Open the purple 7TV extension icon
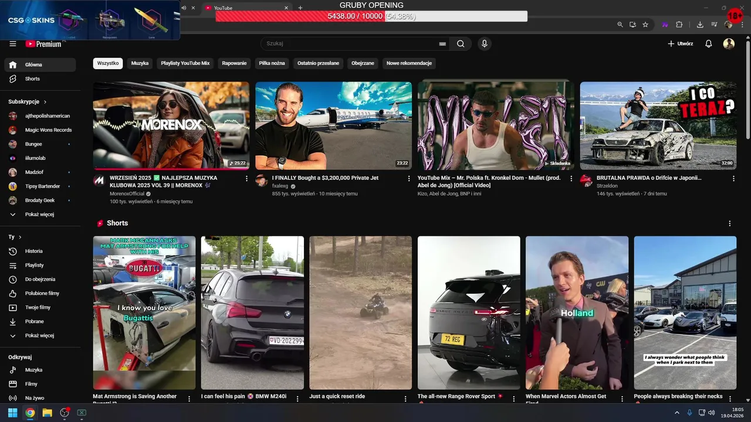The width and height of the screenshot is (751, 422). point(665,25)
